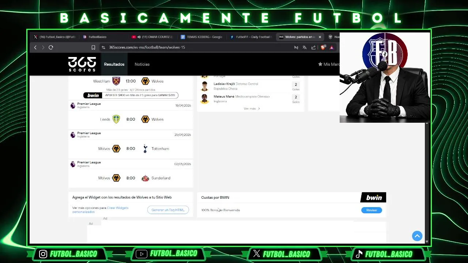Open Wolves vs Sunderland 8:00 match

click(131, 178)
